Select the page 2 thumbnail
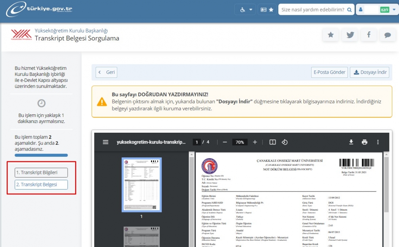The image size is (399, 247). coord(141,236)
